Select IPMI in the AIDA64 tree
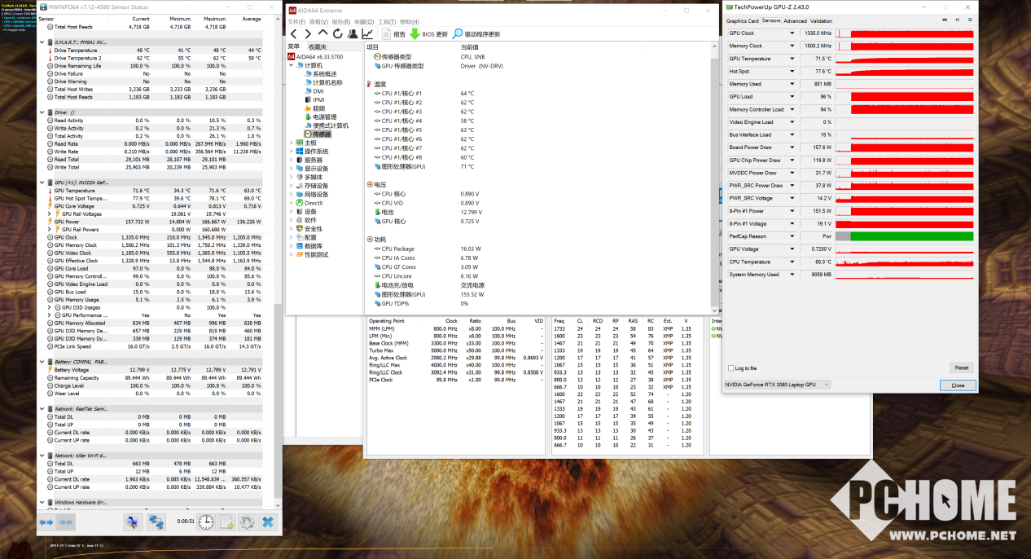 click(314, 99)
